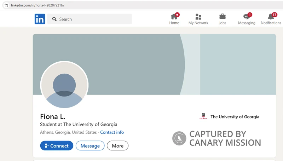The height and width of the screenshot is (161, 283).
Task: Open Messaging with one unread badge
Action: pos(247,19)
